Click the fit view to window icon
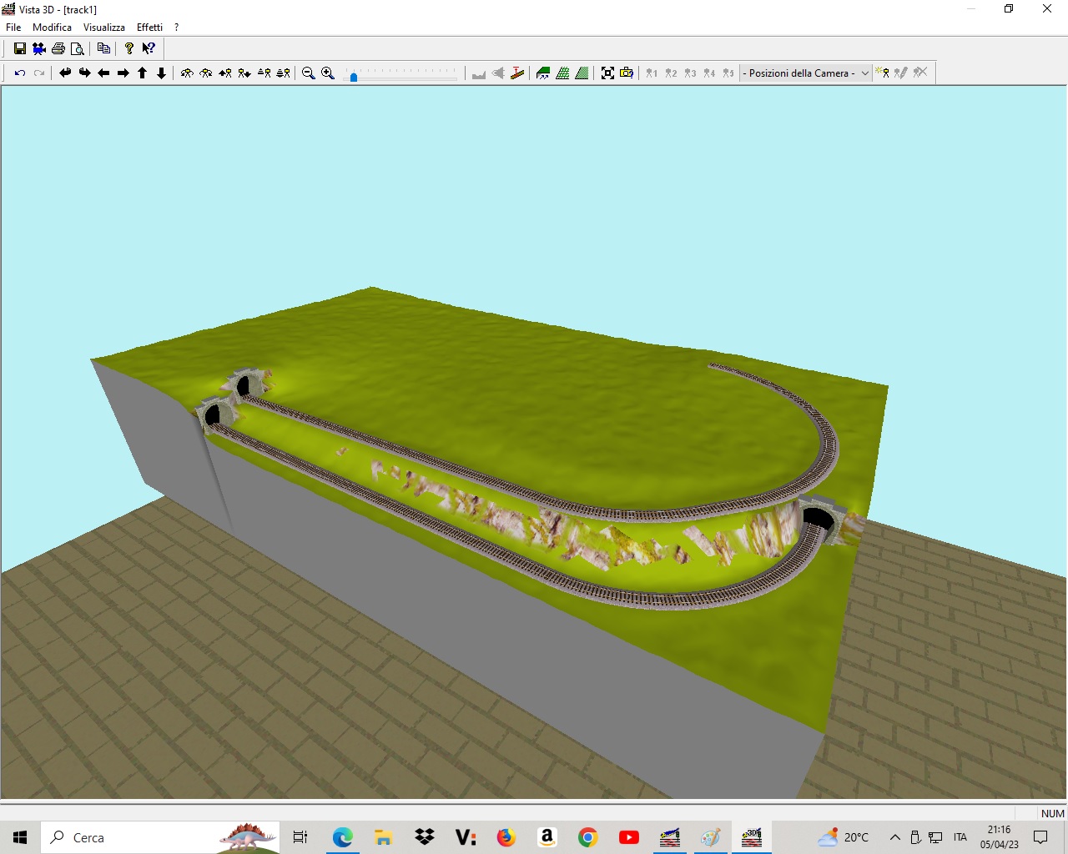Image resolution: width=1068 pixels, height=854 pixels. point(607,73)
